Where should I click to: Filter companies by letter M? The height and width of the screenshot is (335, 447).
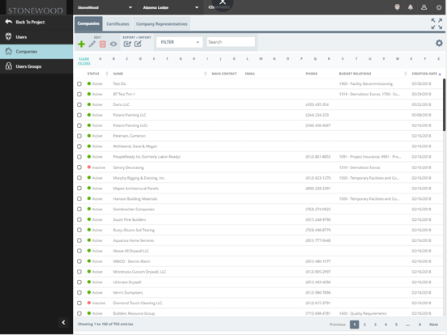pyautogui.click(x=261, y=59)
